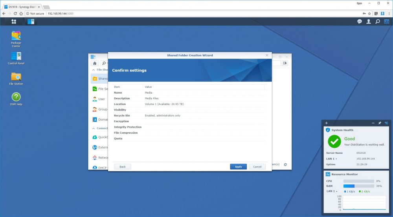This screenshot has height=217, width=393.
Task: Open LAN 1 dropdown in System Health
Action: (x=332, y=159)
